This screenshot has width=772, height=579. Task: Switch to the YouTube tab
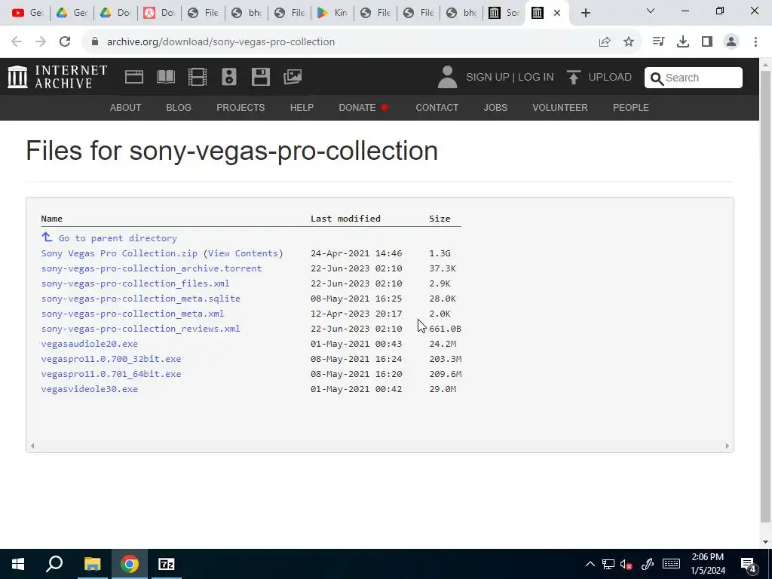click(28, 13)
